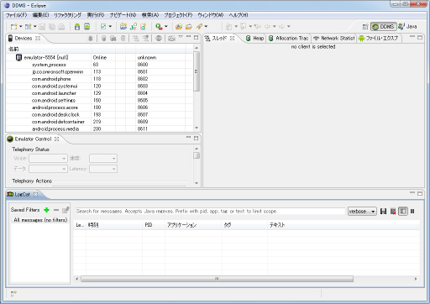Switch to the Heap tab

pos(255,39)
